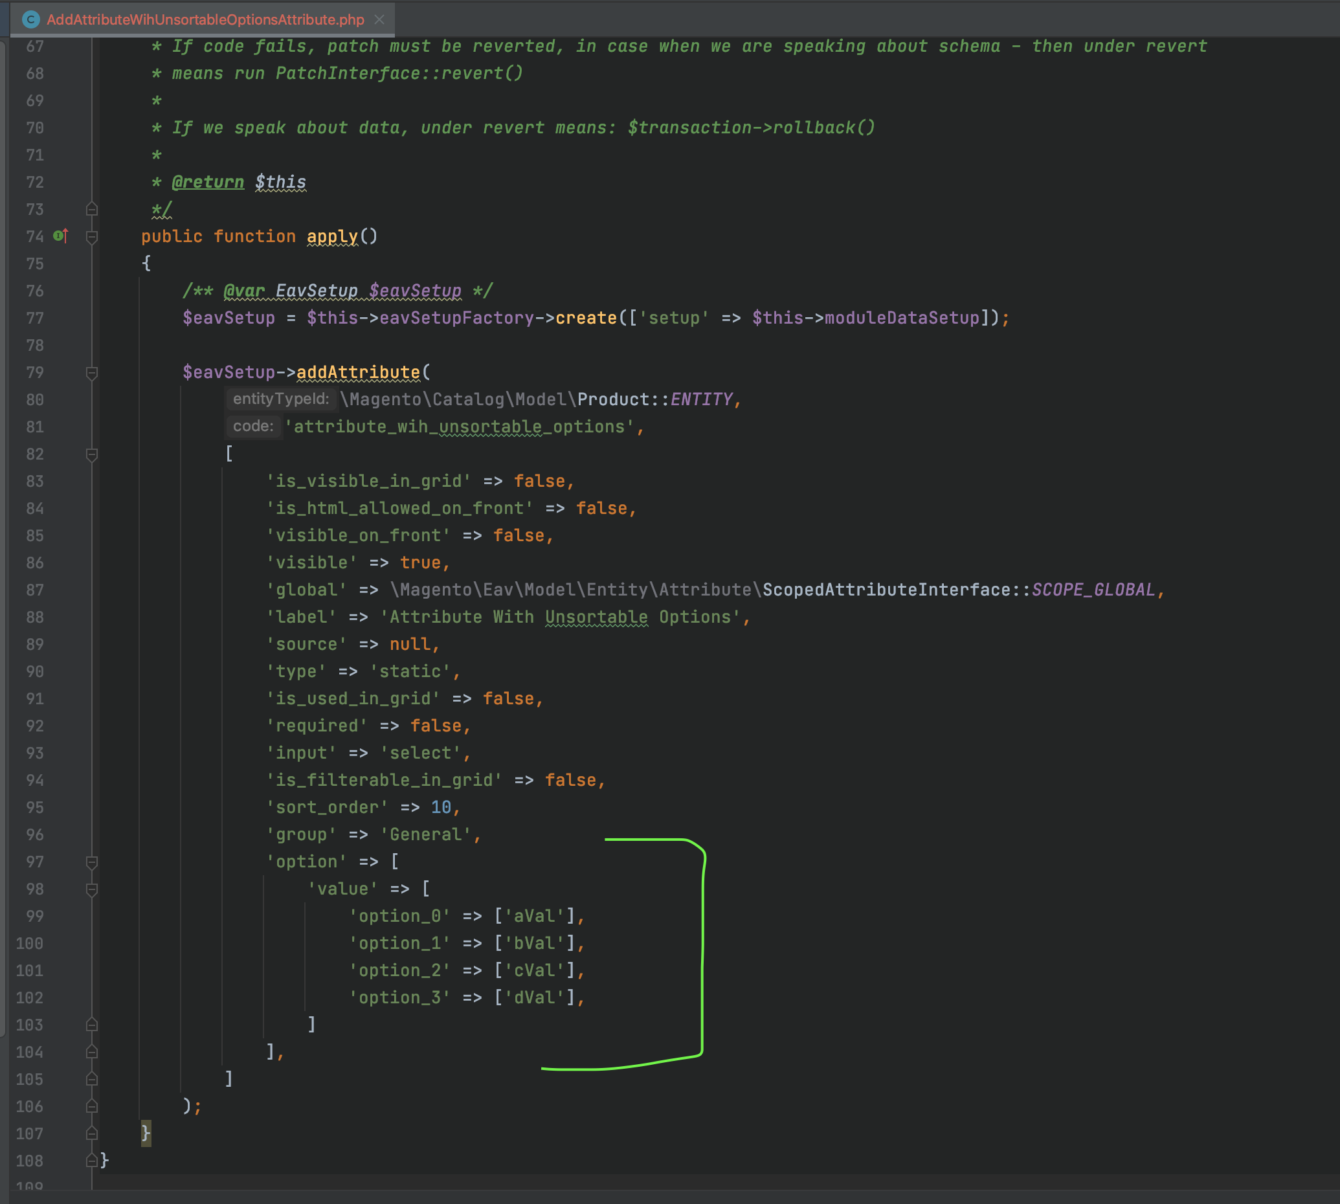The image size is (1340, 1204).
Task: Click the @var tag on line 76
Action: (x=244, y=291)
